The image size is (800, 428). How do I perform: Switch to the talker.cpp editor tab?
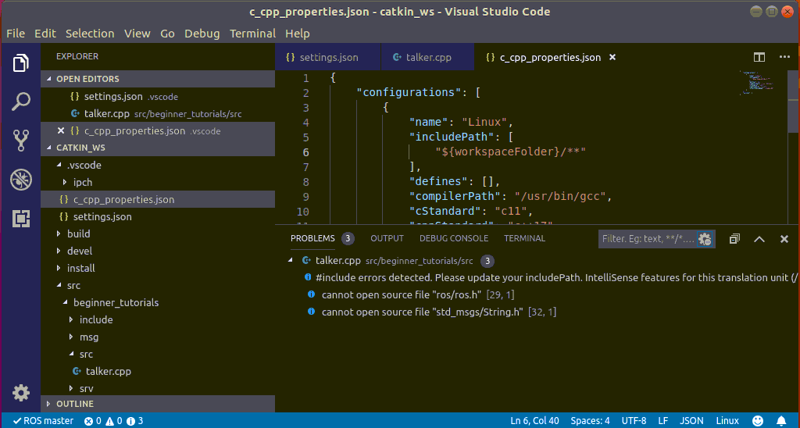(x=427, y=57)
